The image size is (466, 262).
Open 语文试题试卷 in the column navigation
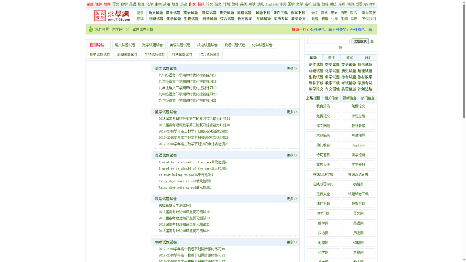point(125,45)
